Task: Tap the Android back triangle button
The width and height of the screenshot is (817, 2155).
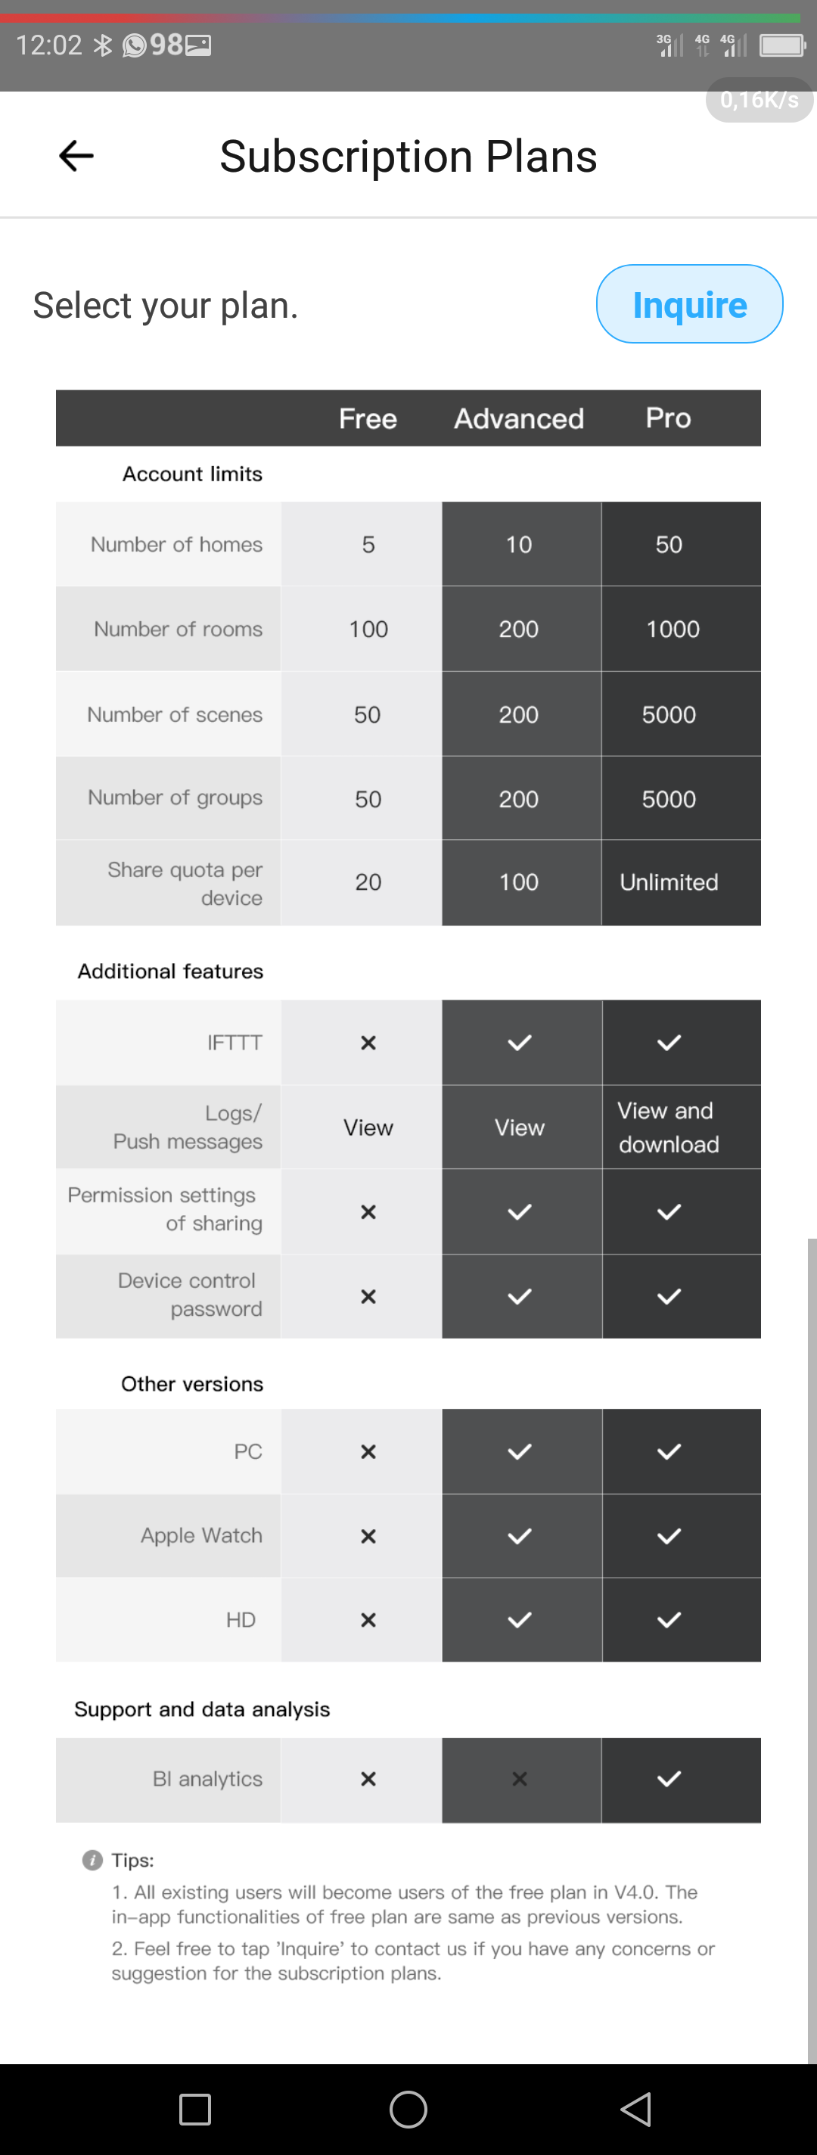Action: click(636, 2109)
